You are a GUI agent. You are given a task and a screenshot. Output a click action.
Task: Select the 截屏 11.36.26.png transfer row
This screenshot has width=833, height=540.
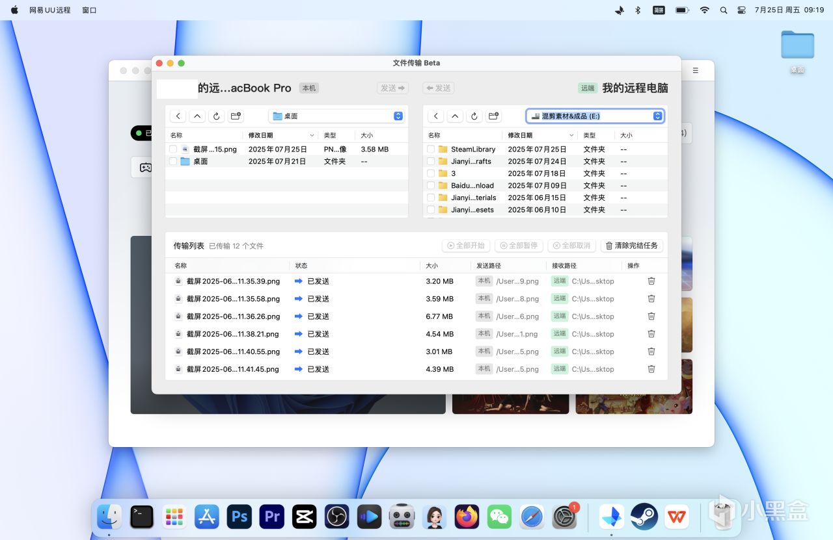pos(233,316)
